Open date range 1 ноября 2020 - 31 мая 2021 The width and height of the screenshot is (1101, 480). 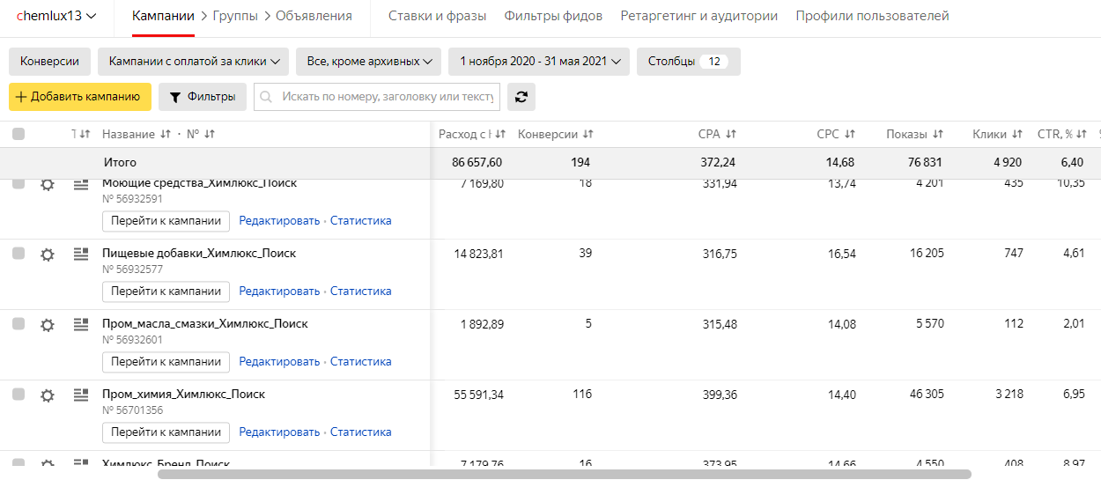[x=539, y=62]
